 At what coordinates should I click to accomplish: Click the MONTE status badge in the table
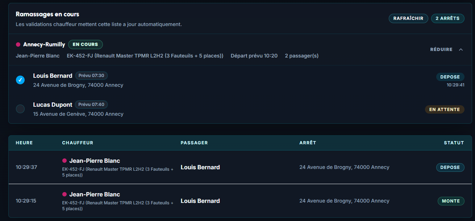451,201
